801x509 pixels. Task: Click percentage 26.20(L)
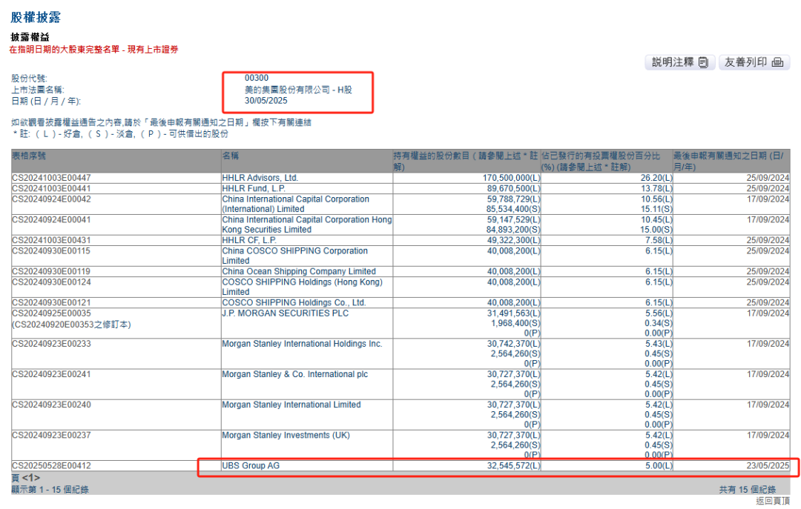tap(656, 178)
